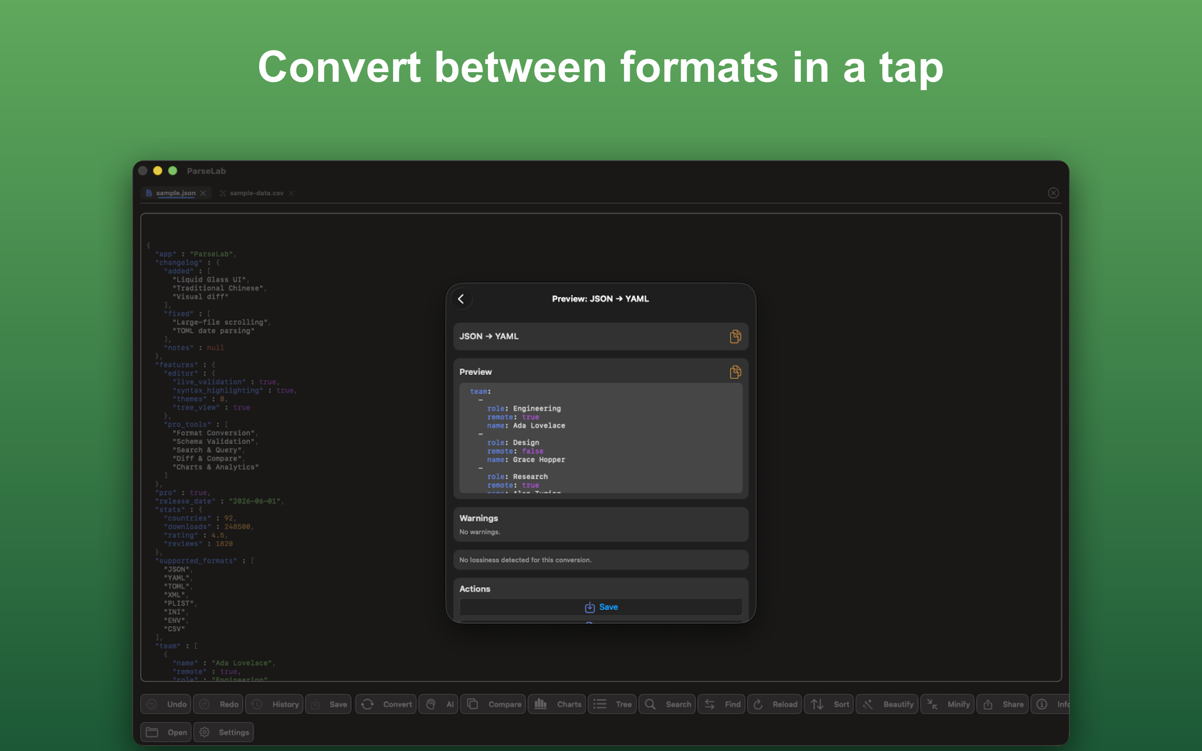Open the Search tool

click(667, 704)
